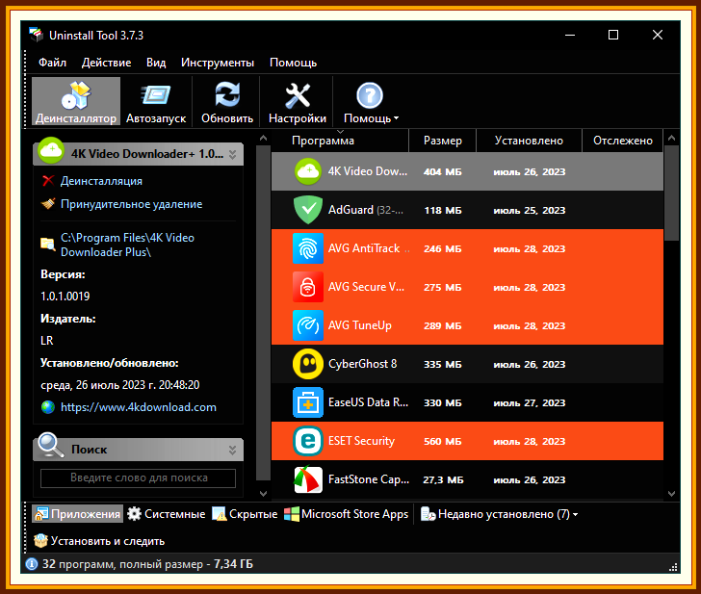Select the AVG AntiTrack fingerprint icon
701x594 pixels.
coord(308,248)
